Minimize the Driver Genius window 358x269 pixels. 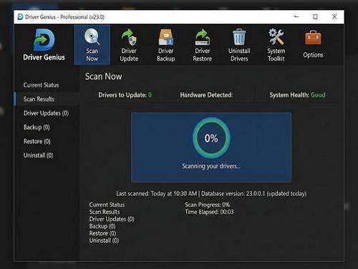click(296, 16)
